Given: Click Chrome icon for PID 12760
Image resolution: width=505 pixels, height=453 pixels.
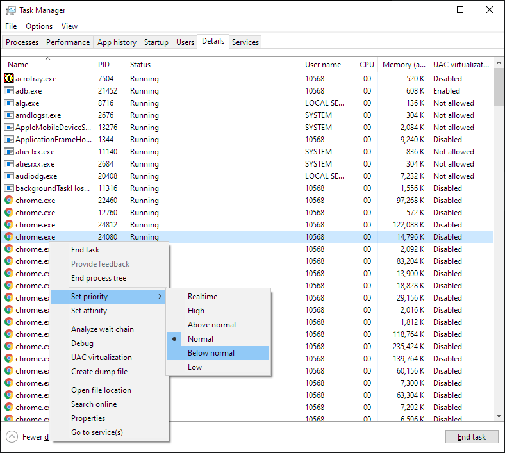Looking at the screenshot, I should pyautogui.click(x=9, y=213).
